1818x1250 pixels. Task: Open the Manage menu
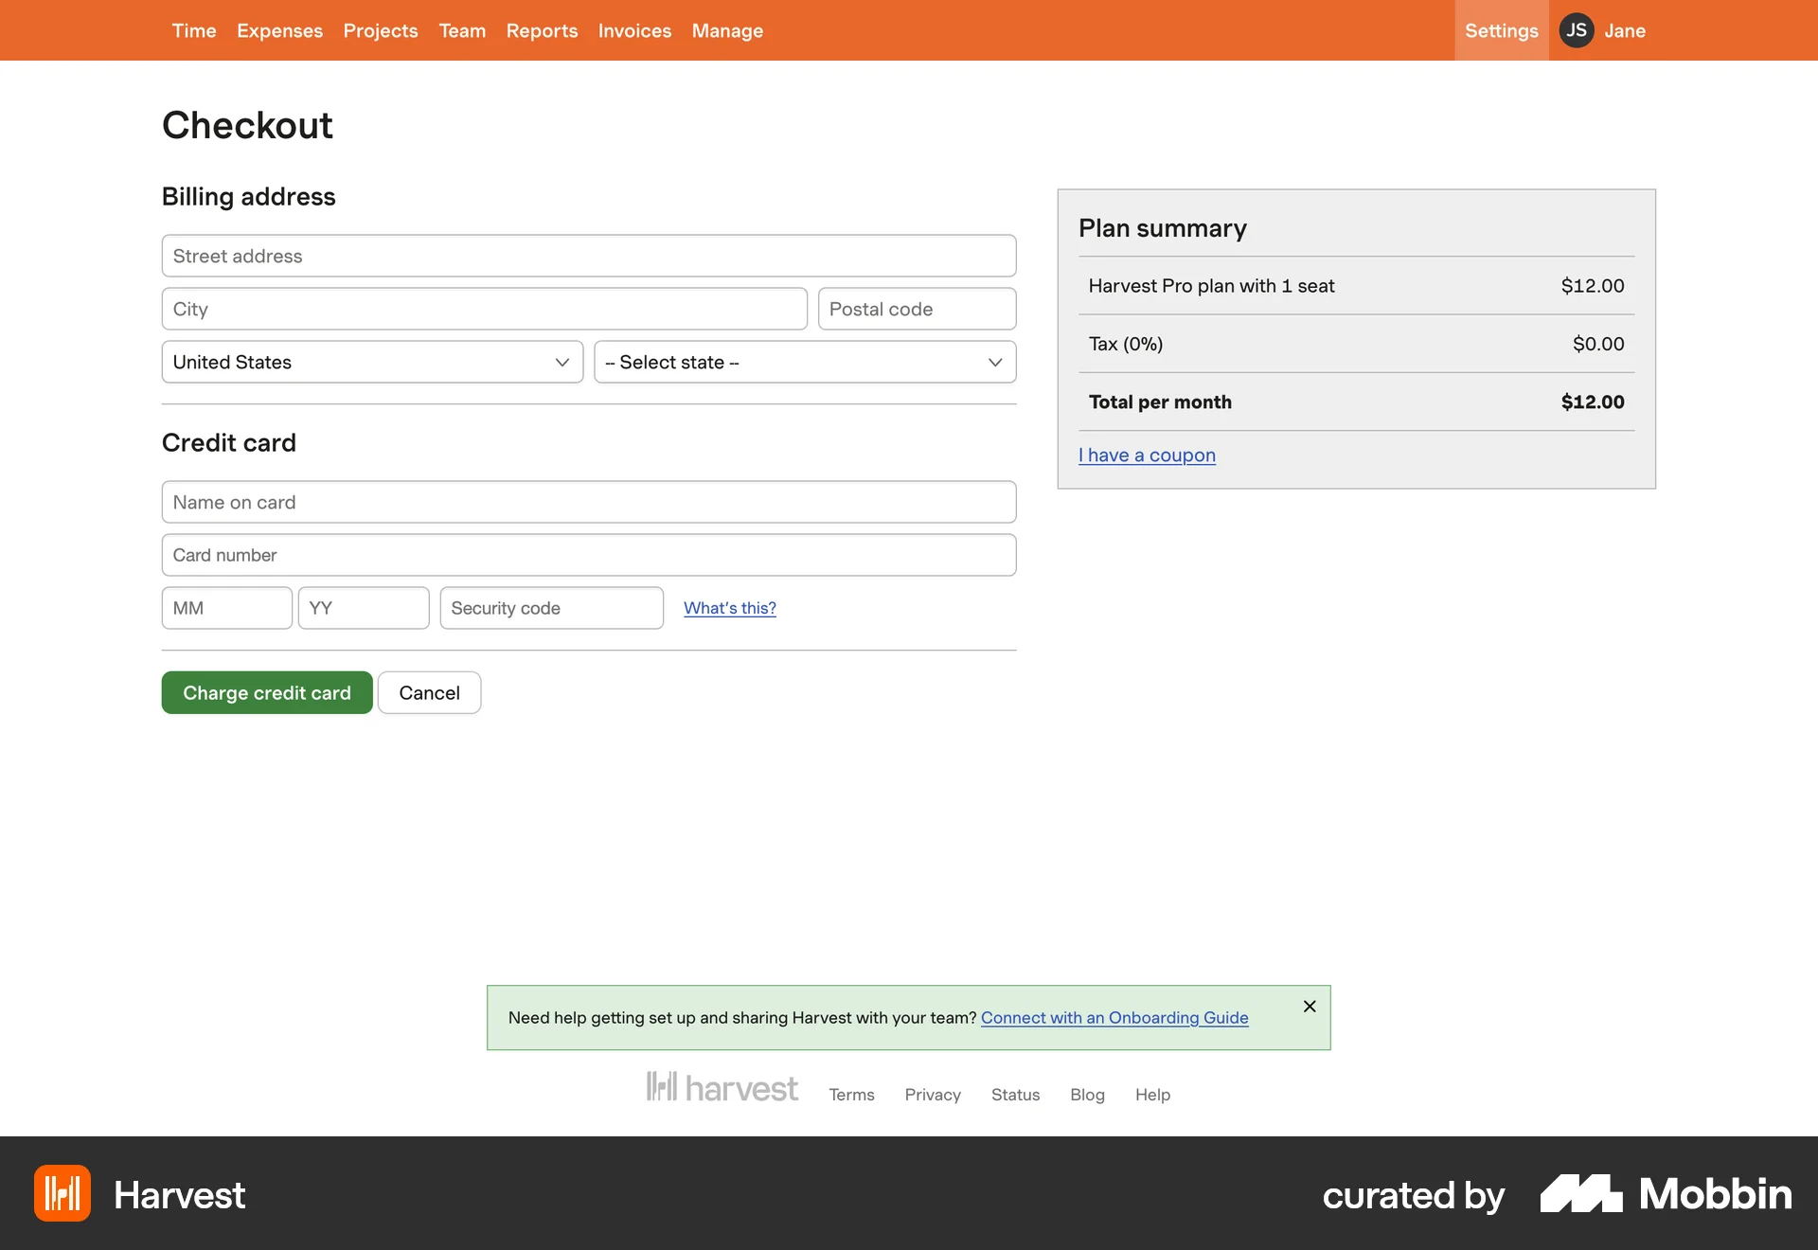(727, 30)
